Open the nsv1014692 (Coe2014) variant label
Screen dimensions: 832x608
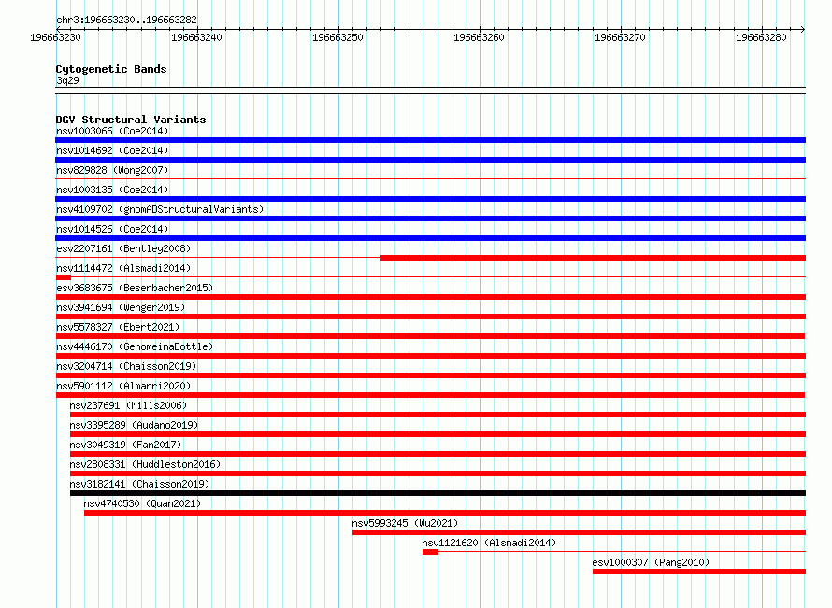click(x=112, y=150)
